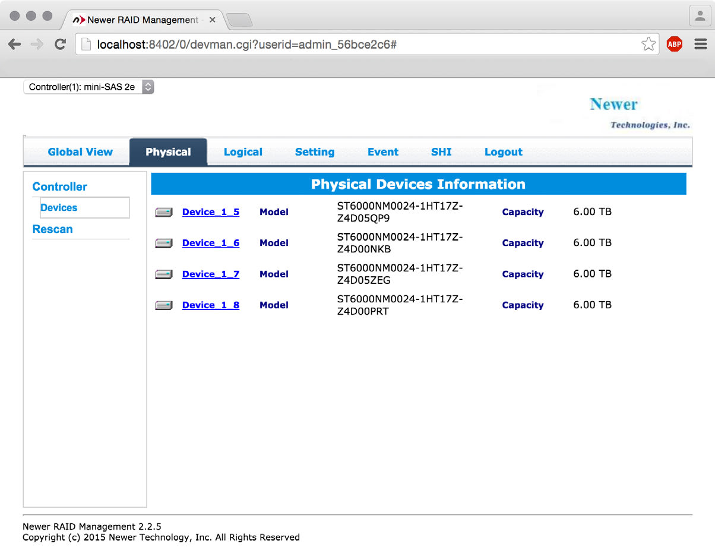This screenshot has width=715, height=550.
Task: Click the browser address bar
Action: click(x=356, y=45)
